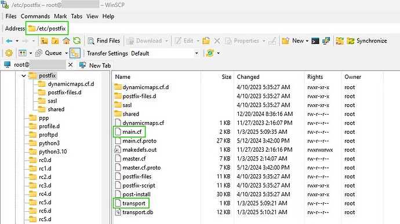
Task: Jump to the root directory icon
Action: click(55, 41)
